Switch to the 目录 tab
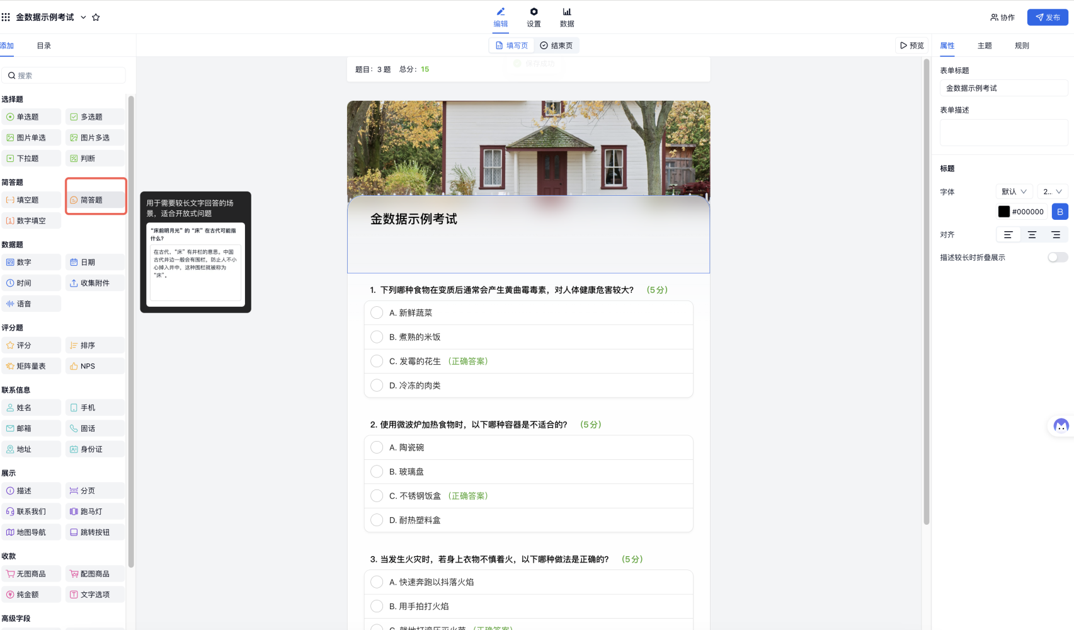This screenshot has height=630, width=1074. pos(43,46)
